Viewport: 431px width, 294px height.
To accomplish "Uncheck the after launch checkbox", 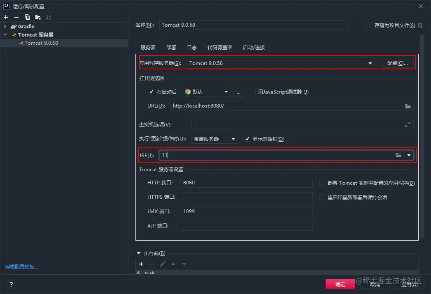I will (151, 92).
